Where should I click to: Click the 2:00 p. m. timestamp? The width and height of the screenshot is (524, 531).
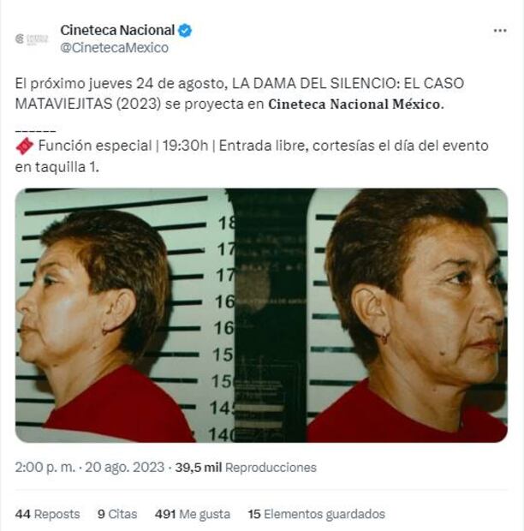(45, 468)
